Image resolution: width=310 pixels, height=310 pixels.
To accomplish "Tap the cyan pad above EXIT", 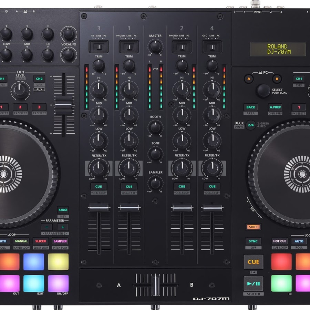I will (x=34, y=283).
